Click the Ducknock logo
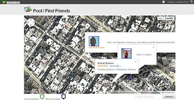 pos(11,2)
